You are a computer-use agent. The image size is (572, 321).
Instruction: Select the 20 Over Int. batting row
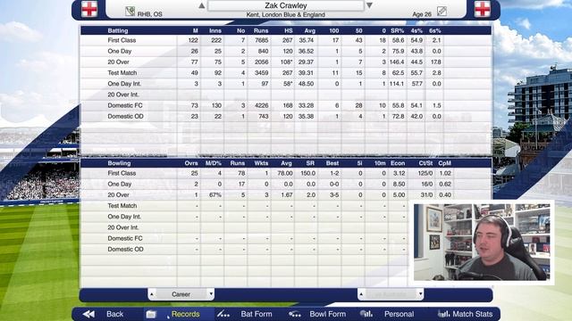coord(286,95)
